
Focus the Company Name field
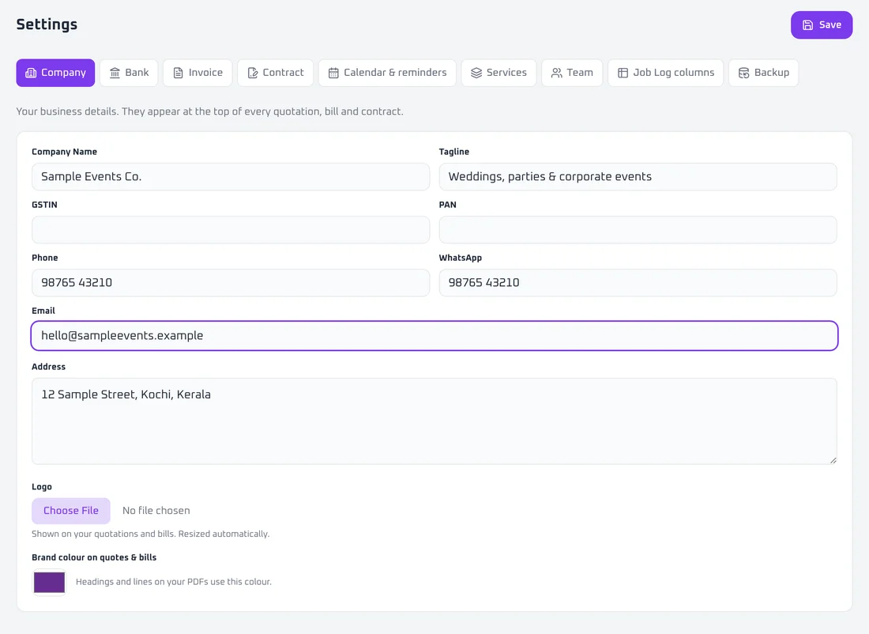pos(231,176)
